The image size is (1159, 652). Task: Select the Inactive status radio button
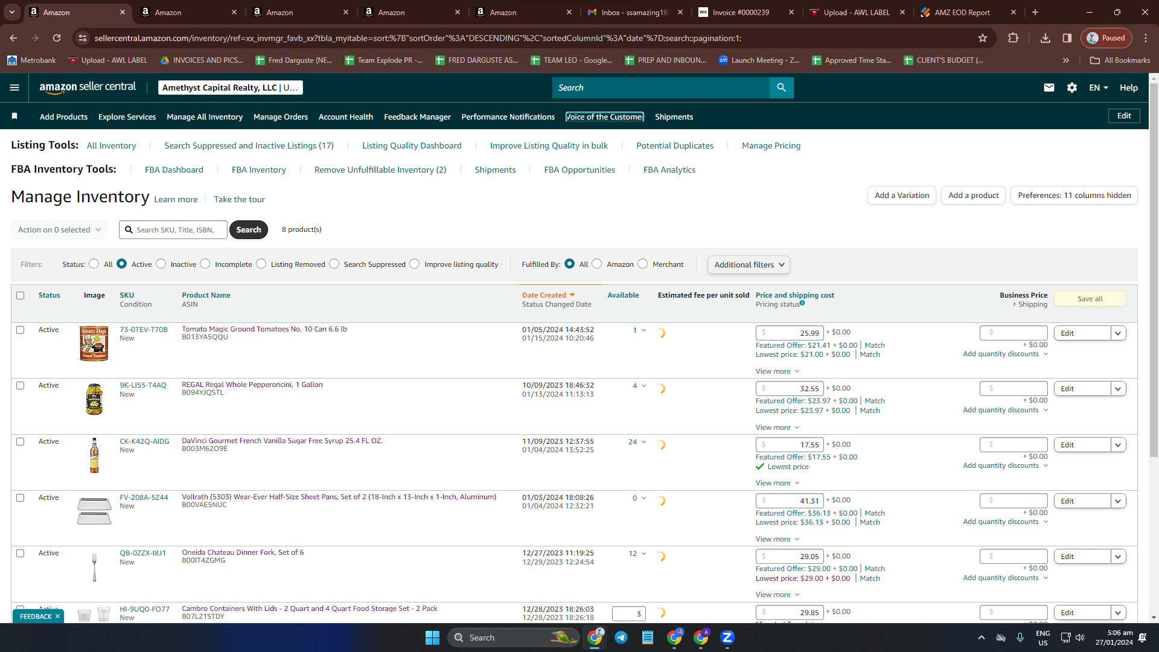pyautogui.click(x=161, y=264)
